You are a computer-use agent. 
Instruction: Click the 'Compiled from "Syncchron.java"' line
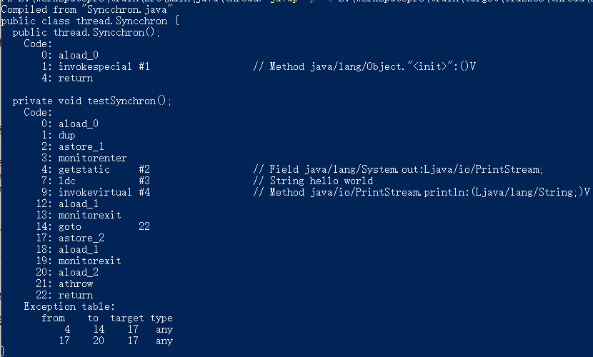click(87, 9)
